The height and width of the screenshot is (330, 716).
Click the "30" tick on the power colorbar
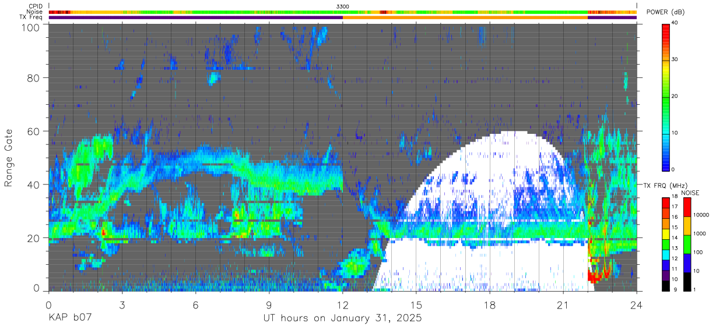[x=676, y=60]
